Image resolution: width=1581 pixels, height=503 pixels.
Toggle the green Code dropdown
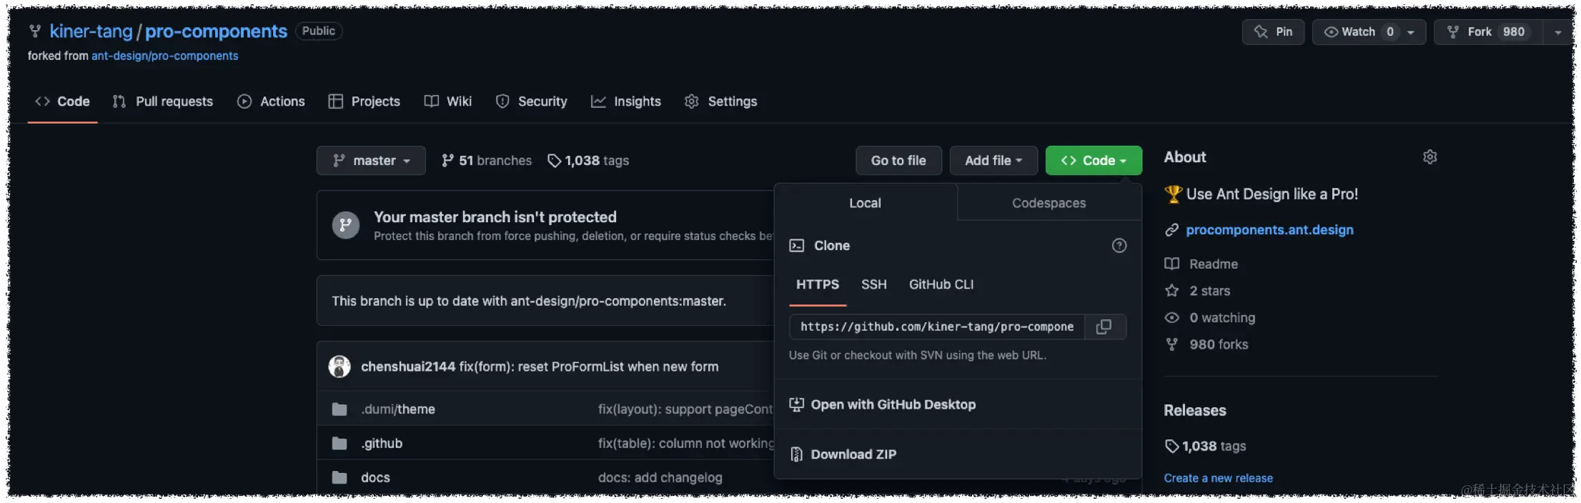coord(1094,161)
